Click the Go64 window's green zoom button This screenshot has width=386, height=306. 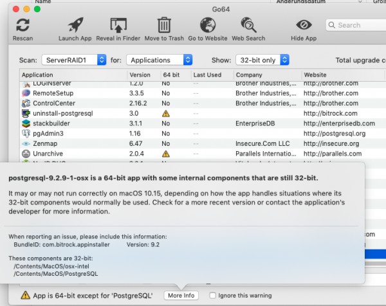(37, 9)
